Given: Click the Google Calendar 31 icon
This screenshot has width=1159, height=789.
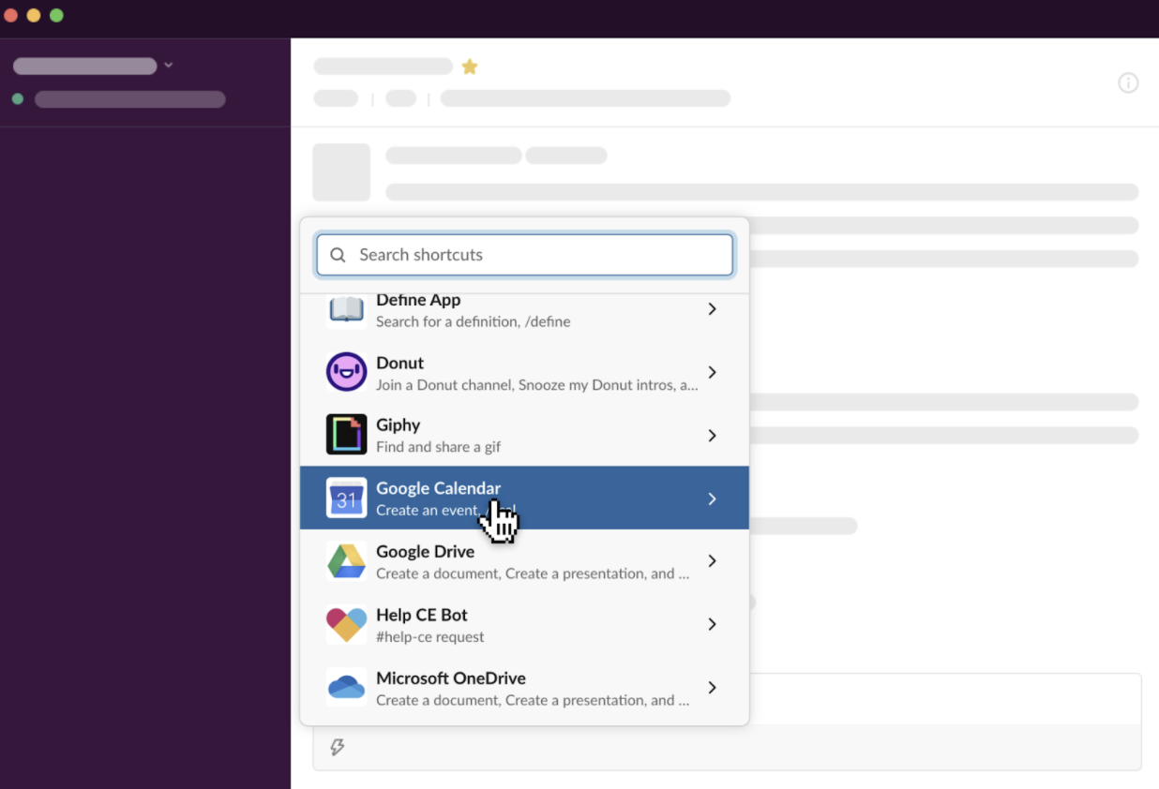Looking at the screenshot, I should pyautogui.click(x=346, y=499).
